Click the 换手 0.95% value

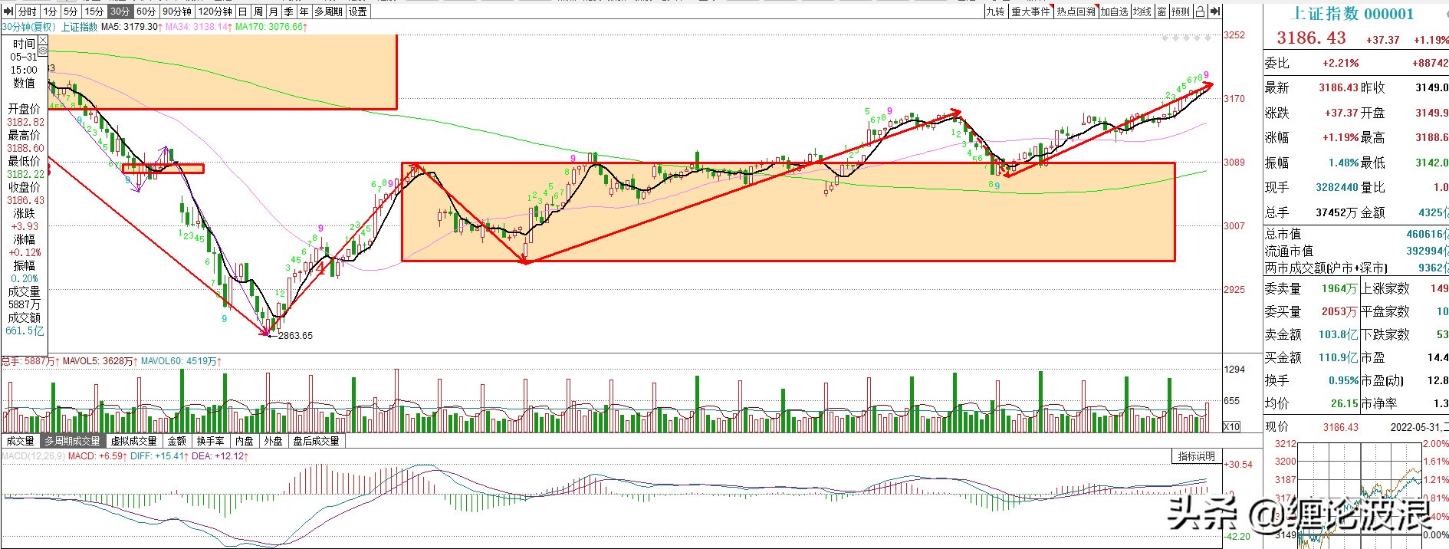tap(1343, 380)
